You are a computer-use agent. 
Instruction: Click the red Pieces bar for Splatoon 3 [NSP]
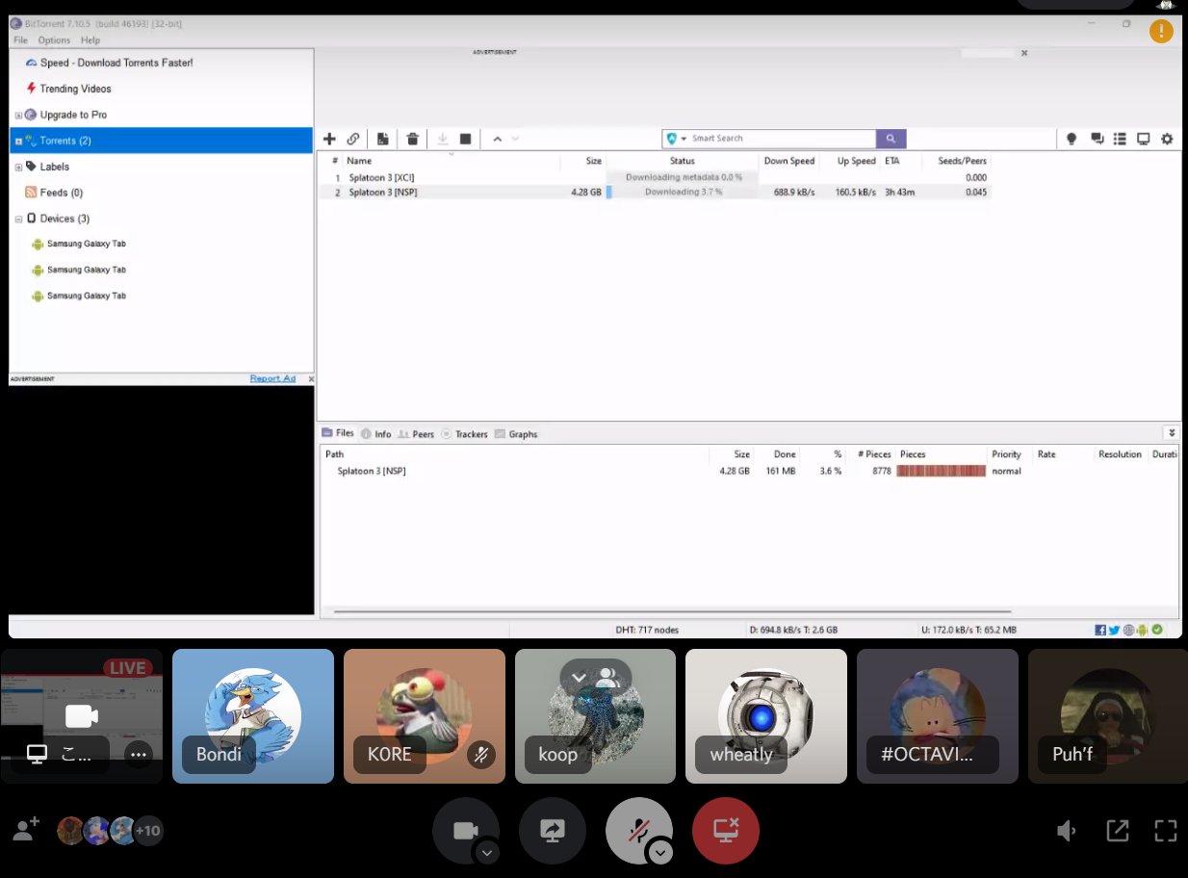coord(941,471)
